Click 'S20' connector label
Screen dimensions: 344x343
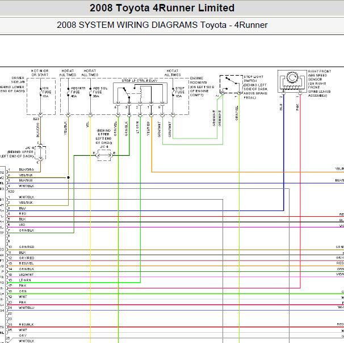point(11,192)
